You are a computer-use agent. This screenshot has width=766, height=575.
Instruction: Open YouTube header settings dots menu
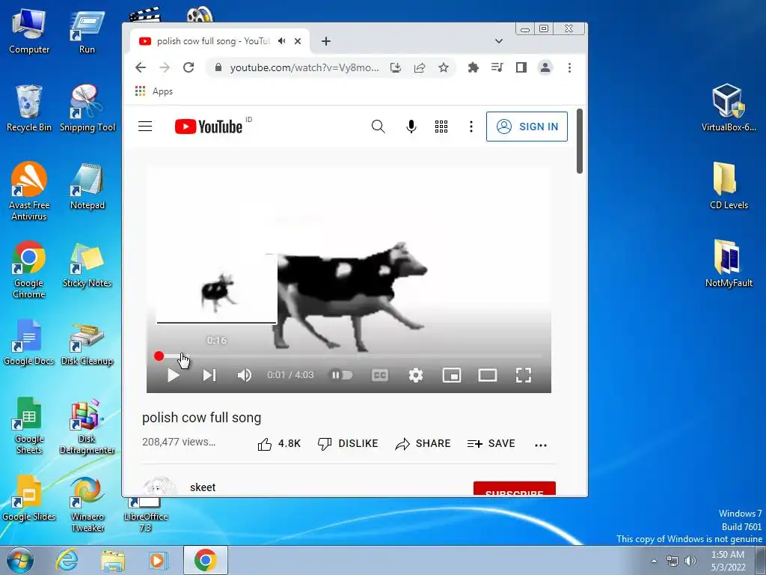coord(471,127)
